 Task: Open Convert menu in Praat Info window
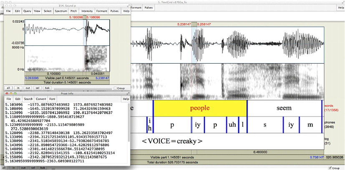pyautogui.click(x=41, y=99)
